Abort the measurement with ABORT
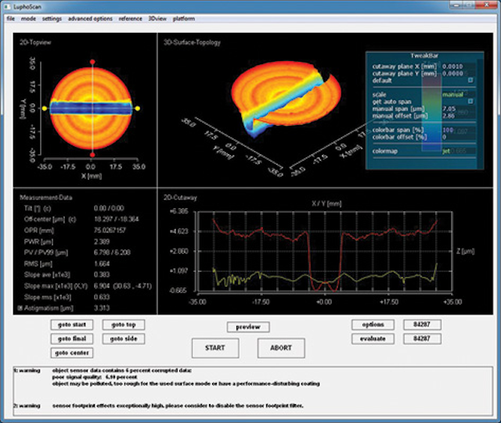The image size is (501, 423). coord(281,348)
